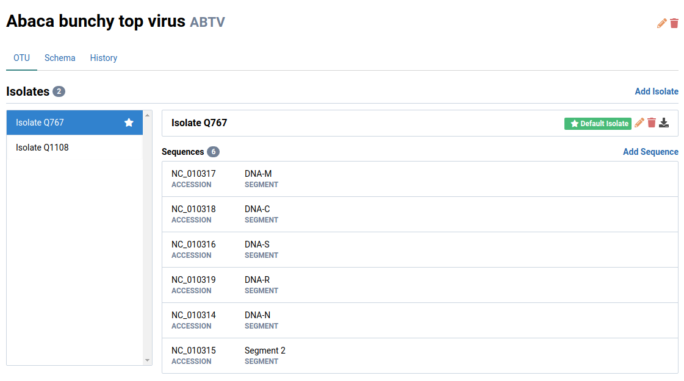The height and width of the screenshot is (381, 684).
Task: Click the Add Isolate link
Action: (x=657, y=91)
